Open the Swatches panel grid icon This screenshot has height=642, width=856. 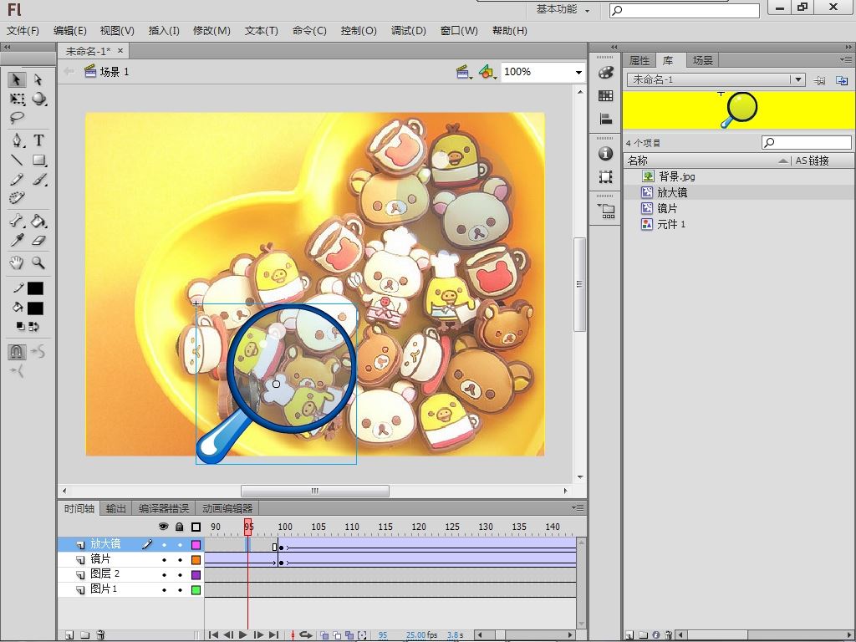point(605,96)
